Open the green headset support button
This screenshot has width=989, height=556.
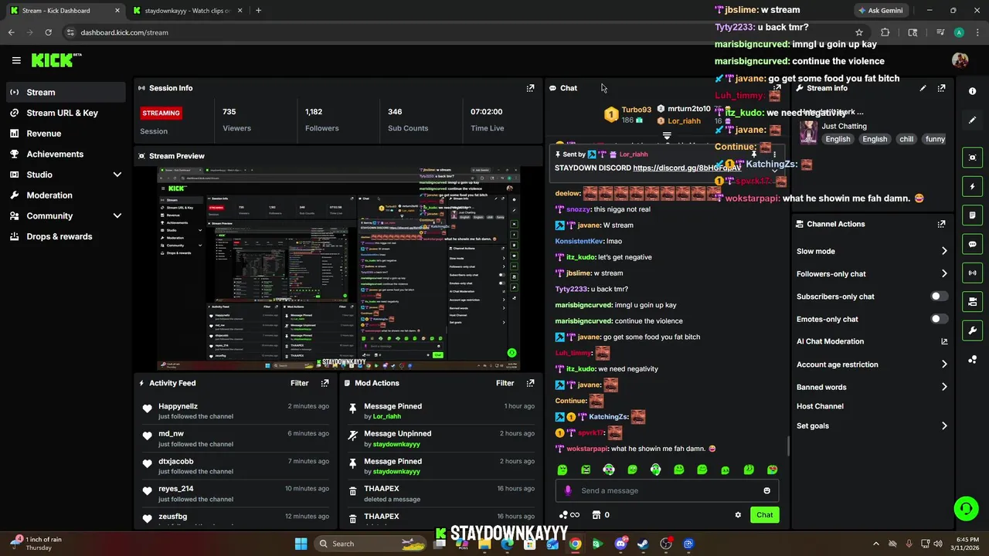[x=966, y=508]
